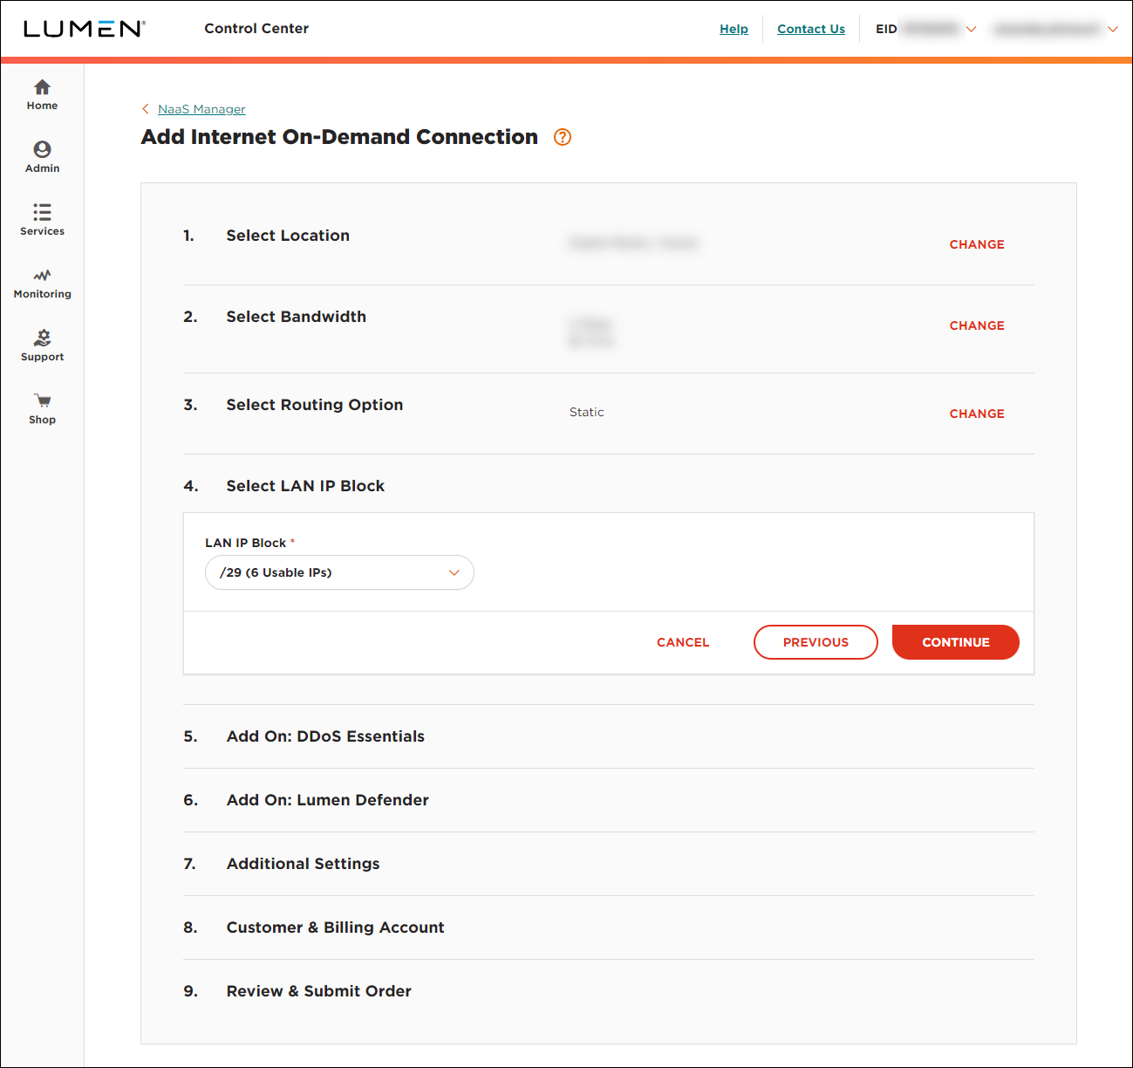Open the Monitoring sidebar icon
The height and width of the screenshot is (1068, 1133).
click(x=42, y=275)
